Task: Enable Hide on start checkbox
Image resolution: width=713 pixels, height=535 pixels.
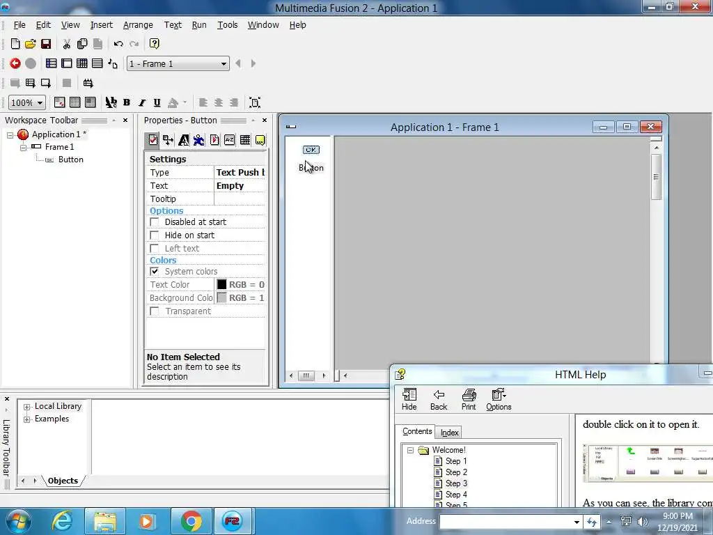Action: [x=155, y=235]
